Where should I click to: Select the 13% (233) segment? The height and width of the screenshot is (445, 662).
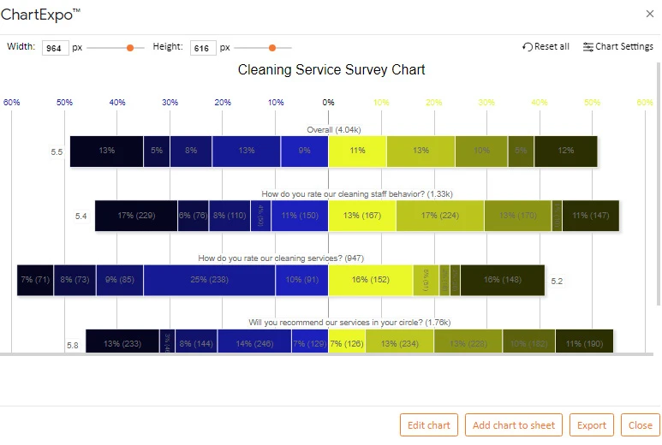pyautogui.click(x=122, y=341)
